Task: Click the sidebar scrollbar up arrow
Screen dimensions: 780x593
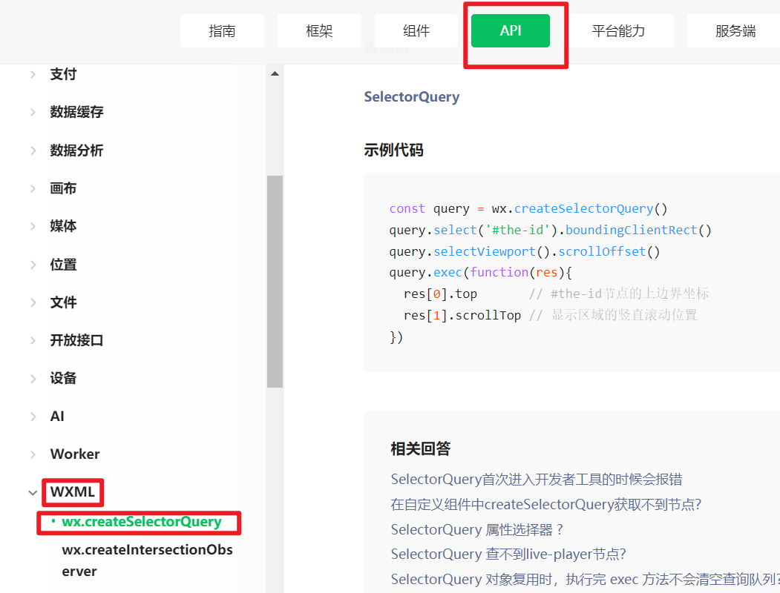Action: (275, 73)
